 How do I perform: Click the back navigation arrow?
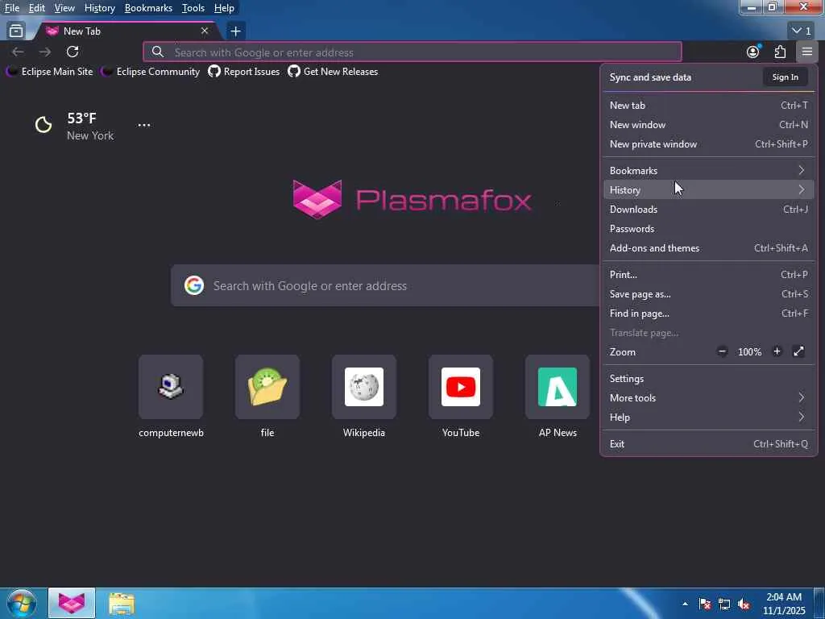point(18,52)
